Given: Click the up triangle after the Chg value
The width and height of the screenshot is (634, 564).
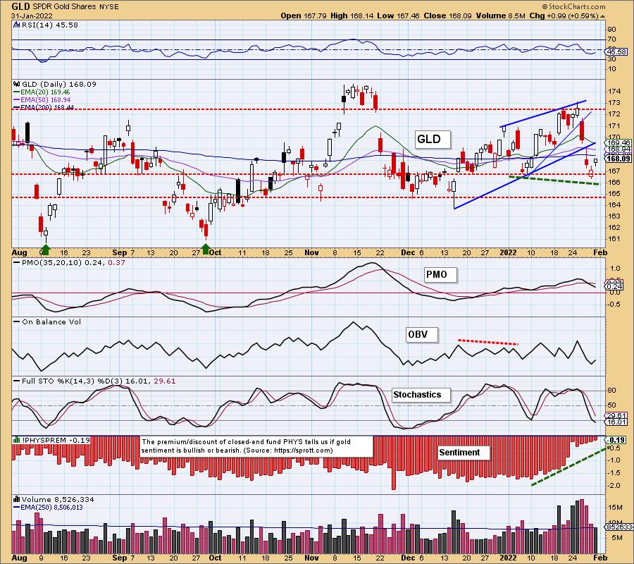Looking at the screenshot, I should [x=602, y=16].
